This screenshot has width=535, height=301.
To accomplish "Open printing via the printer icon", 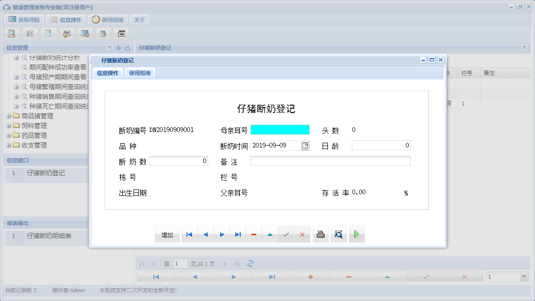I will 320,234.
